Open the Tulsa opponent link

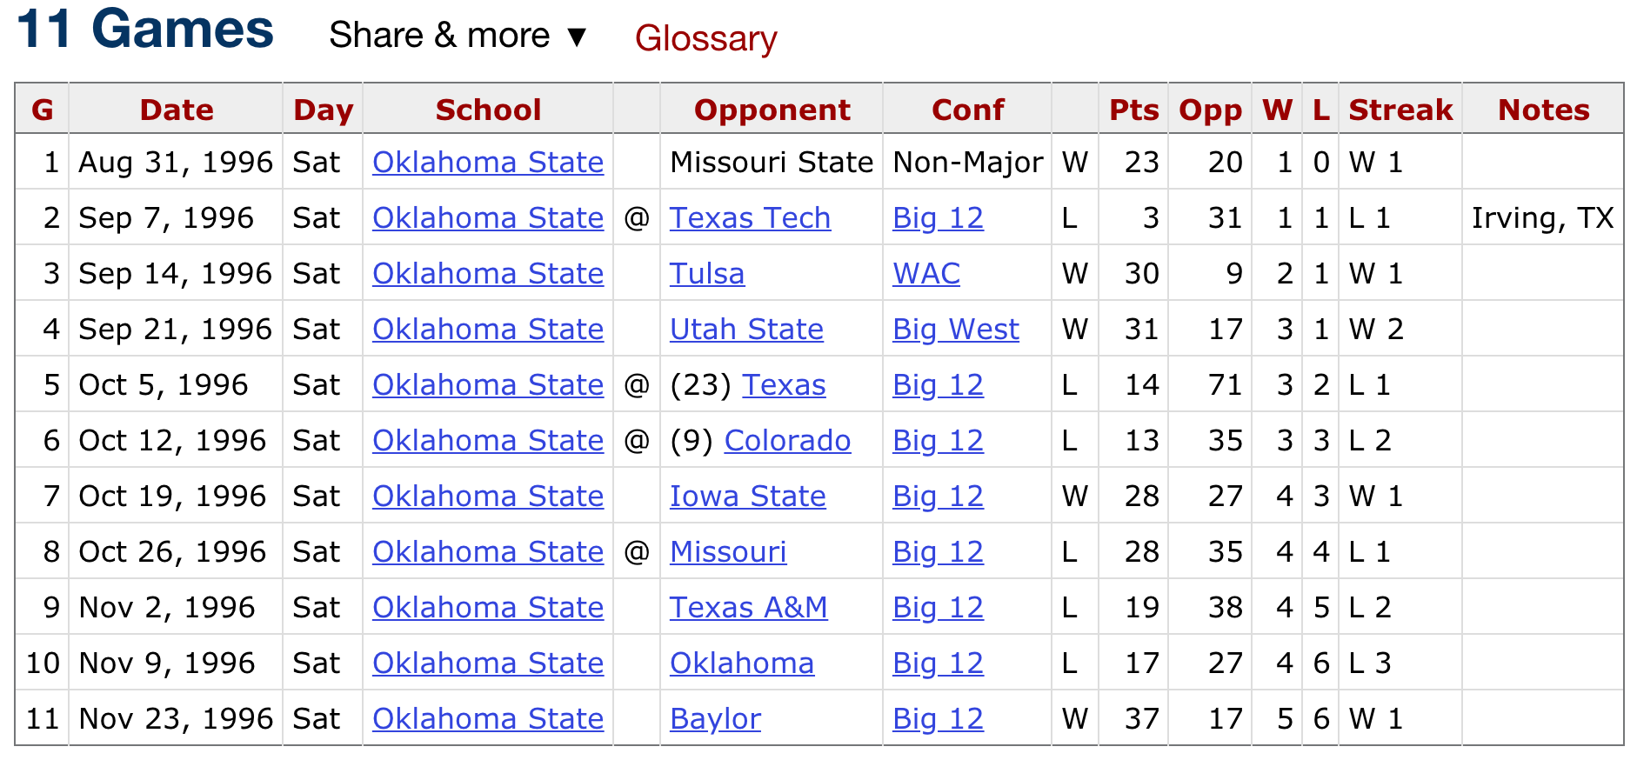coord(706,274)
